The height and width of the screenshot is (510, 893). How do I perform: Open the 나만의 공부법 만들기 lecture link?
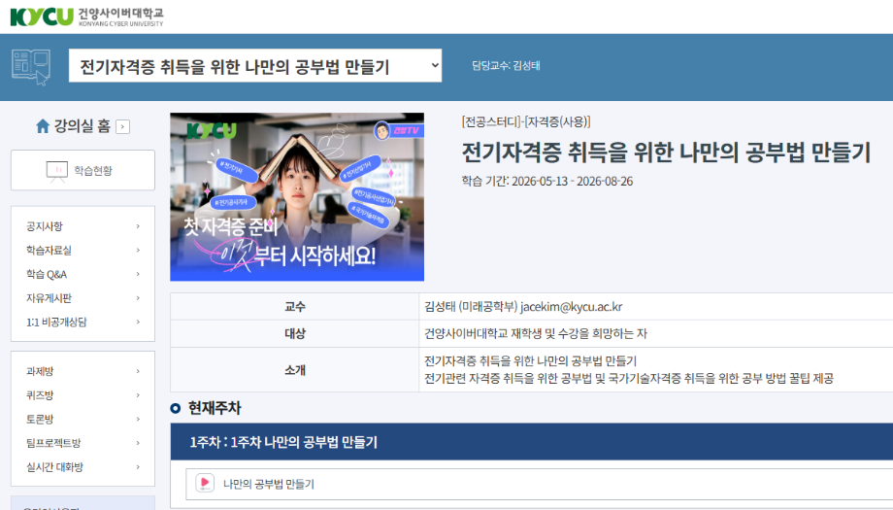[269, 484]
